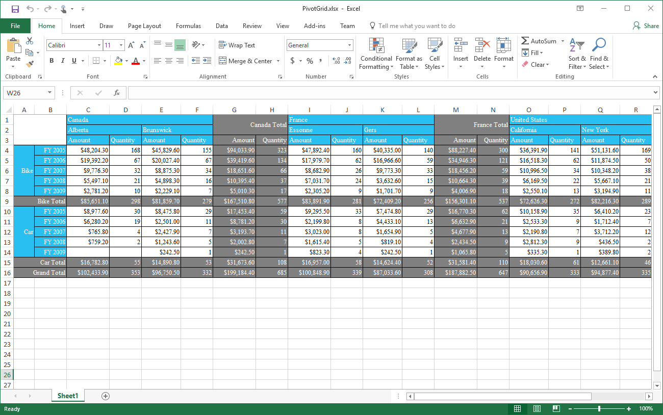Screen dimensions: 663x415
Task: Select the Sheet1 tab
Action: click(x=68, y=396)
